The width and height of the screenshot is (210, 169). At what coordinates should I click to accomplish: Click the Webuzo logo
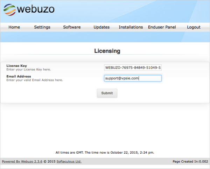coord(29,10)
